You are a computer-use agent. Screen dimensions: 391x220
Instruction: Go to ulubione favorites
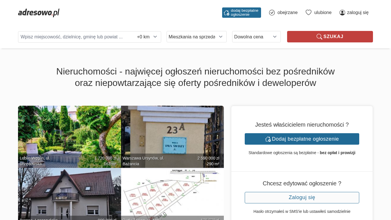(x=323, y=13)
